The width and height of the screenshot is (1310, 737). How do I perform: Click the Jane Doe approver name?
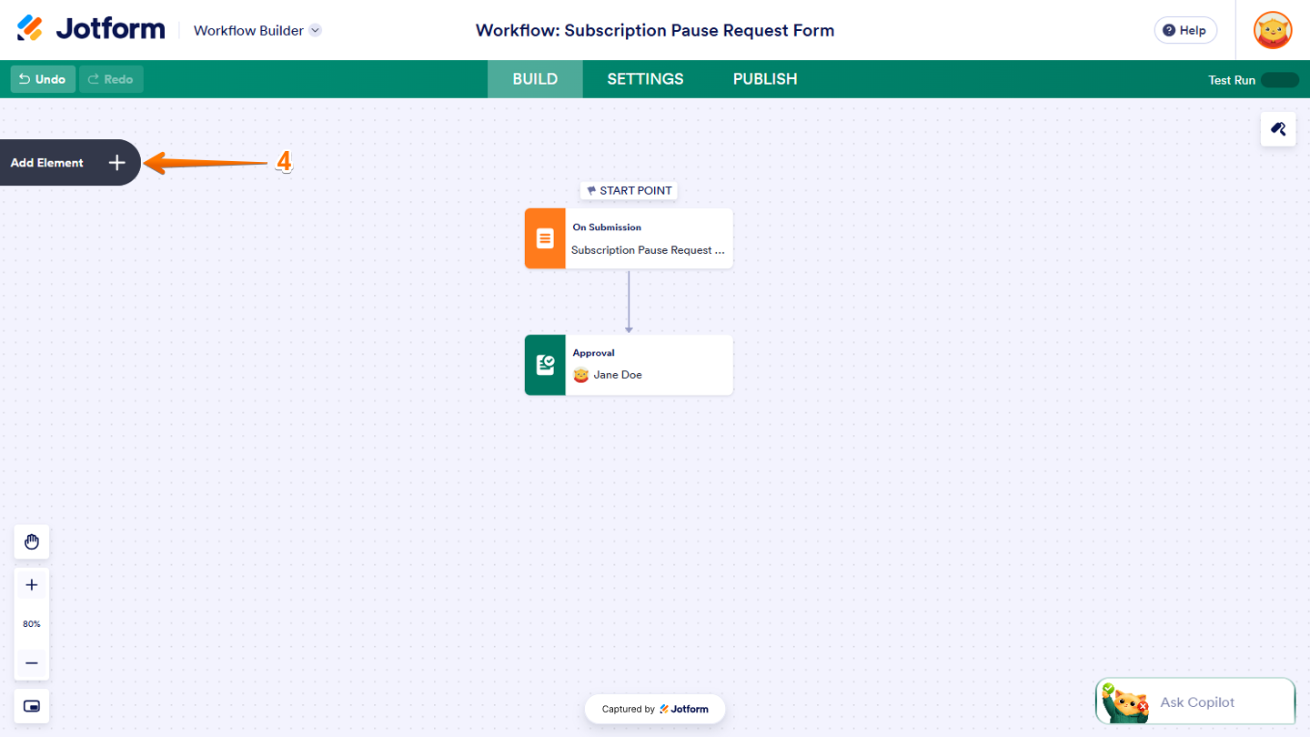point(618,375)
